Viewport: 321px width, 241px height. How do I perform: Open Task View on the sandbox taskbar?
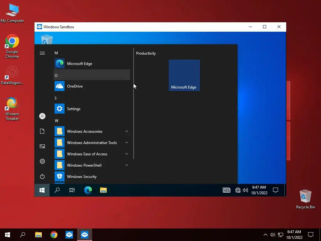coord(72,190)
